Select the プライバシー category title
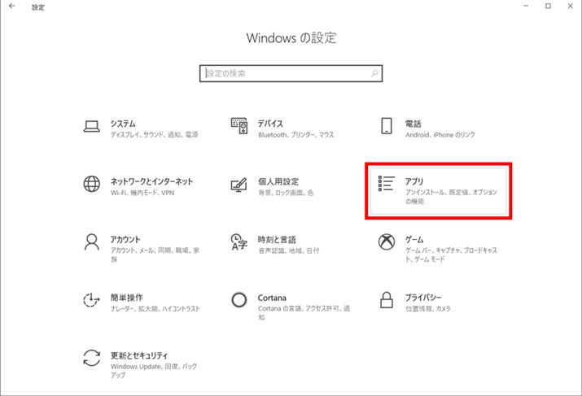 coord(423,298)
